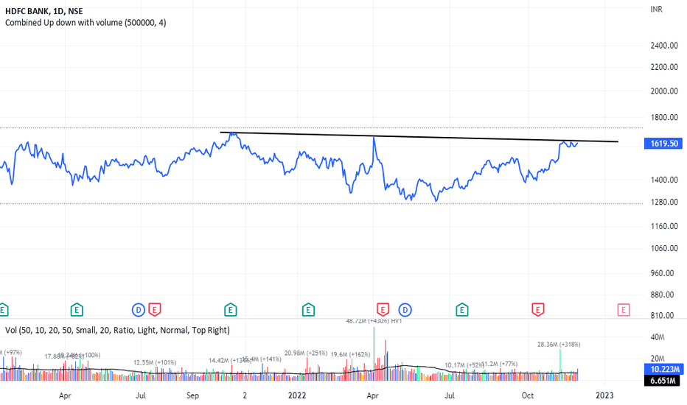687x405 pixels.
Task: Click the blue 10.223M volume value tag
Action: (663, 369)
